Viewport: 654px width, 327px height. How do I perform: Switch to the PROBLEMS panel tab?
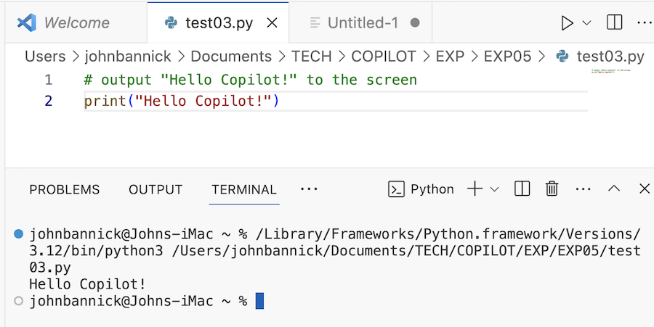[x=64, y=190]
